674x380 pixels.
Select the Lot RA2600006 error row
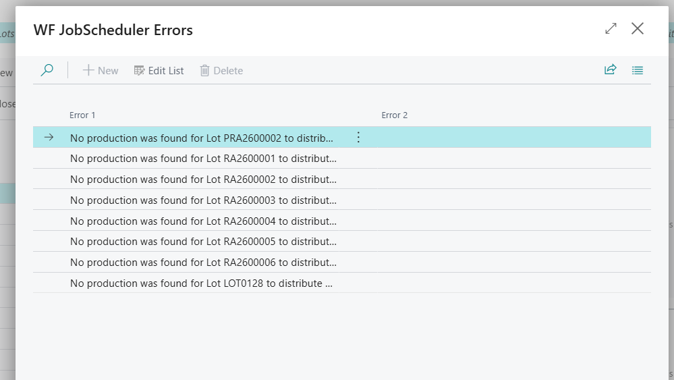click(202, 263)
